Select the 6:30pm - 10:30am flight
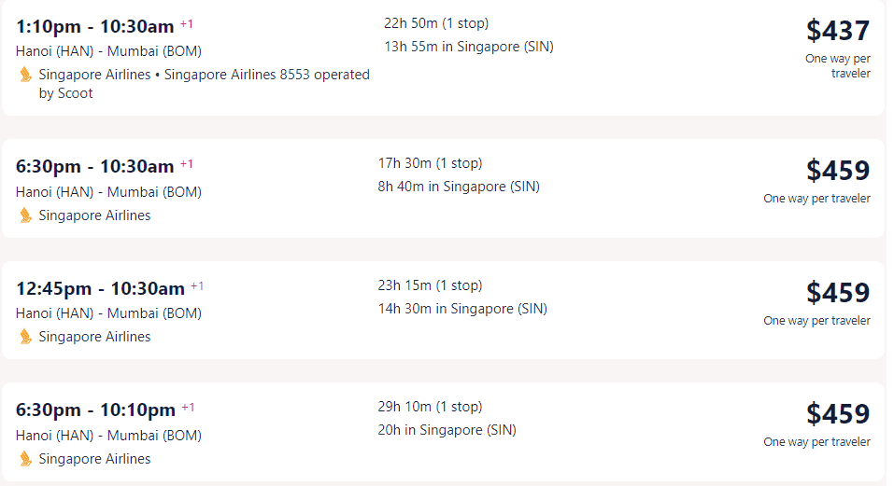 (x=443, y=188)
